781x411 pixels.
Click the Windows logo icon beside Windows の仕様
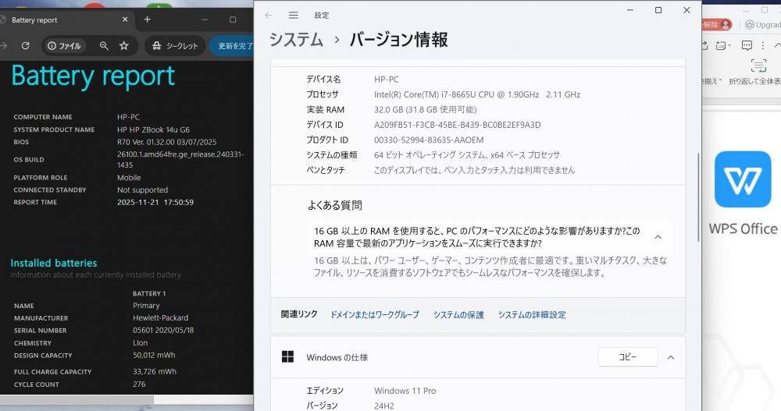(287, 356)
